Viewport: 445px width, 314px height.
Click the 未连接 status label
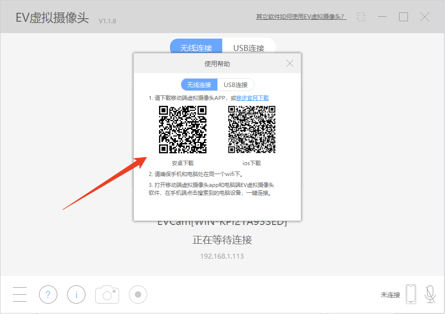pos(390,295)
